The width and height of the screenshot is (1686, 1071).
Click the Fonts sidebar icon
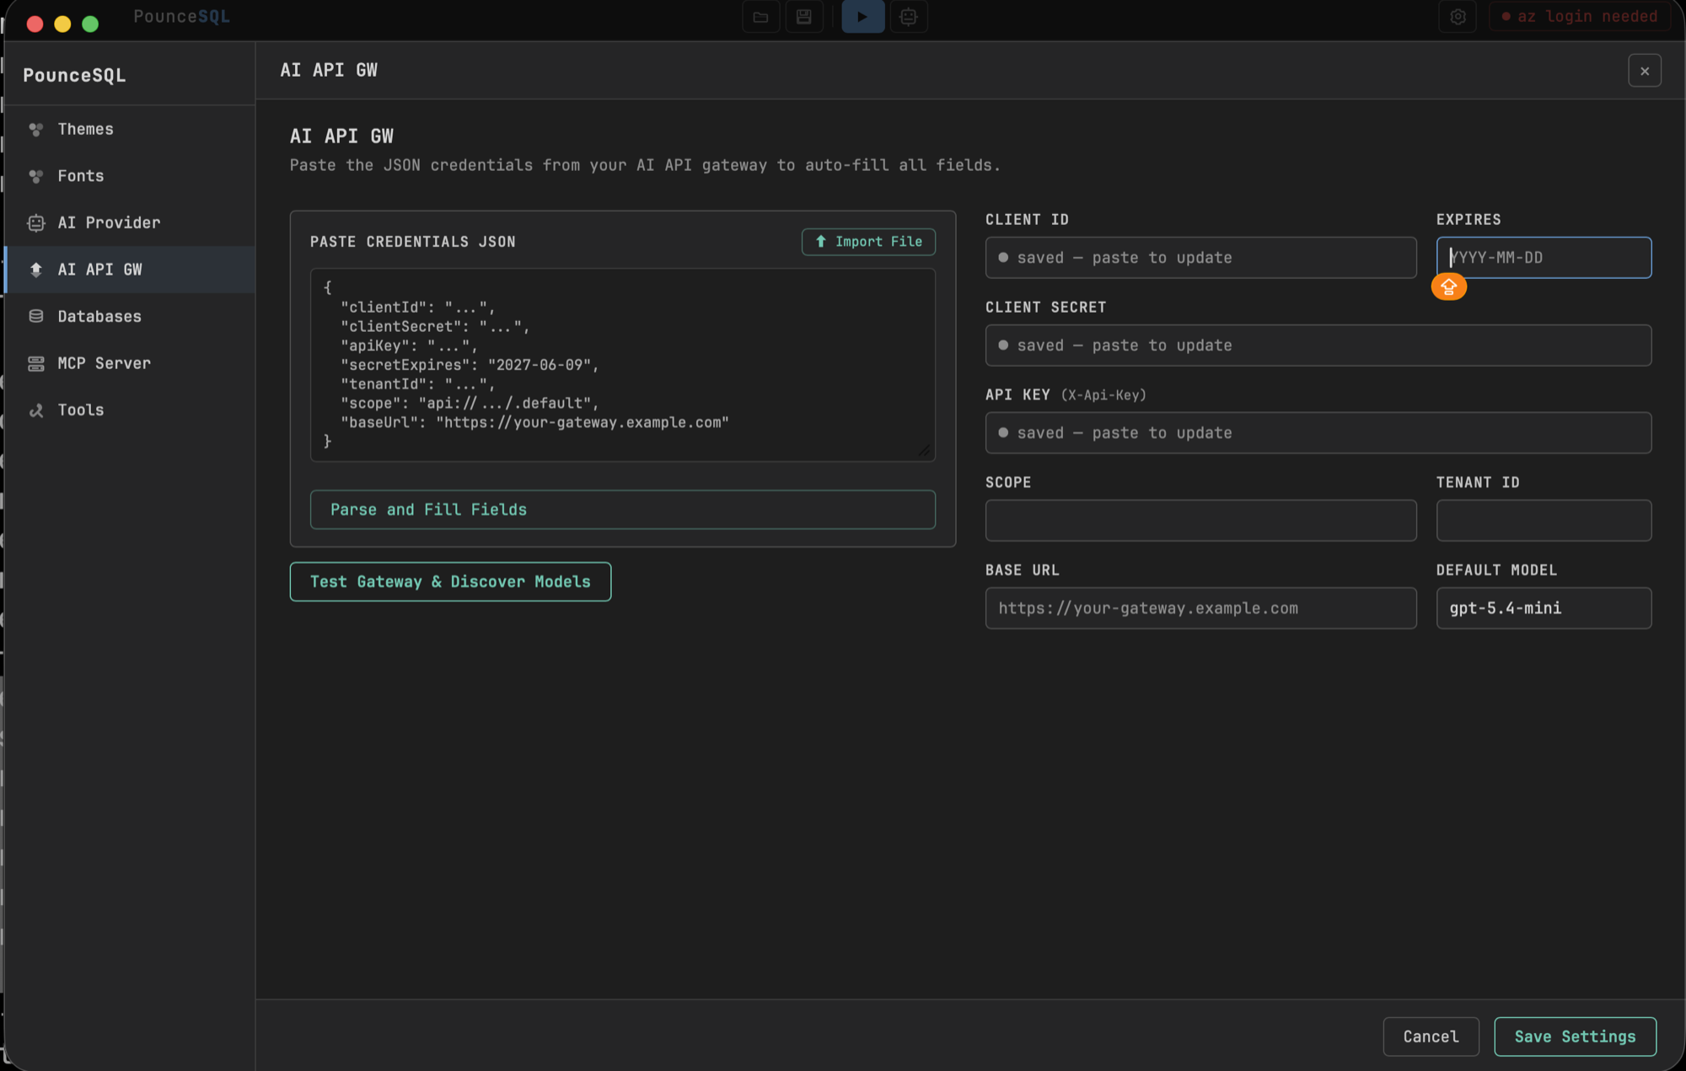[35, 176]
